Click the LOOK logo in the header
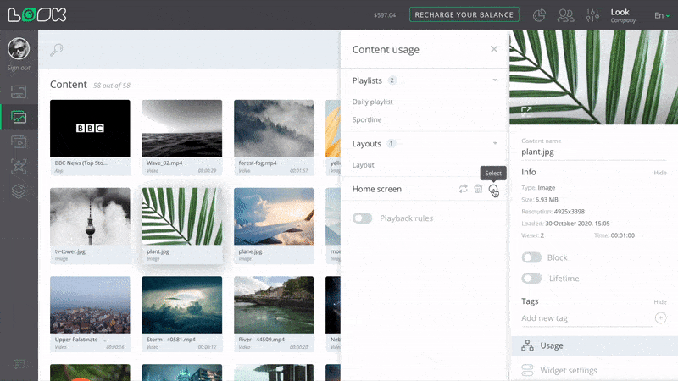The image size is (678, 381). pyautogui.click(x=37, y=14)
